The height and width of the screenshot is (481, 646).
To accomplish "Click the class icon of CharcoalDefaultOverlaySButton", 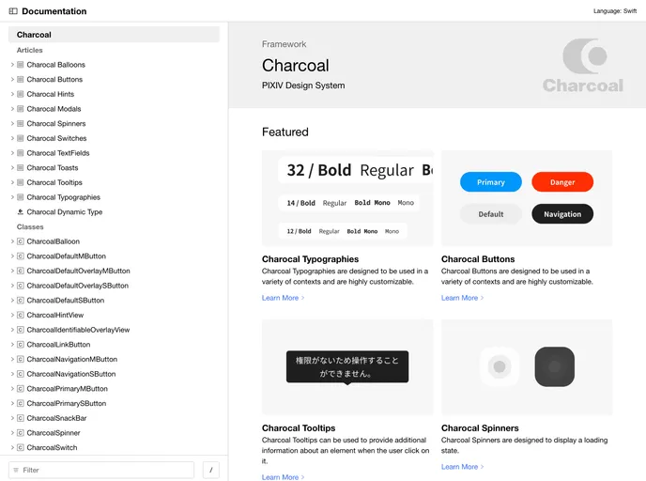I will [21, 286].
